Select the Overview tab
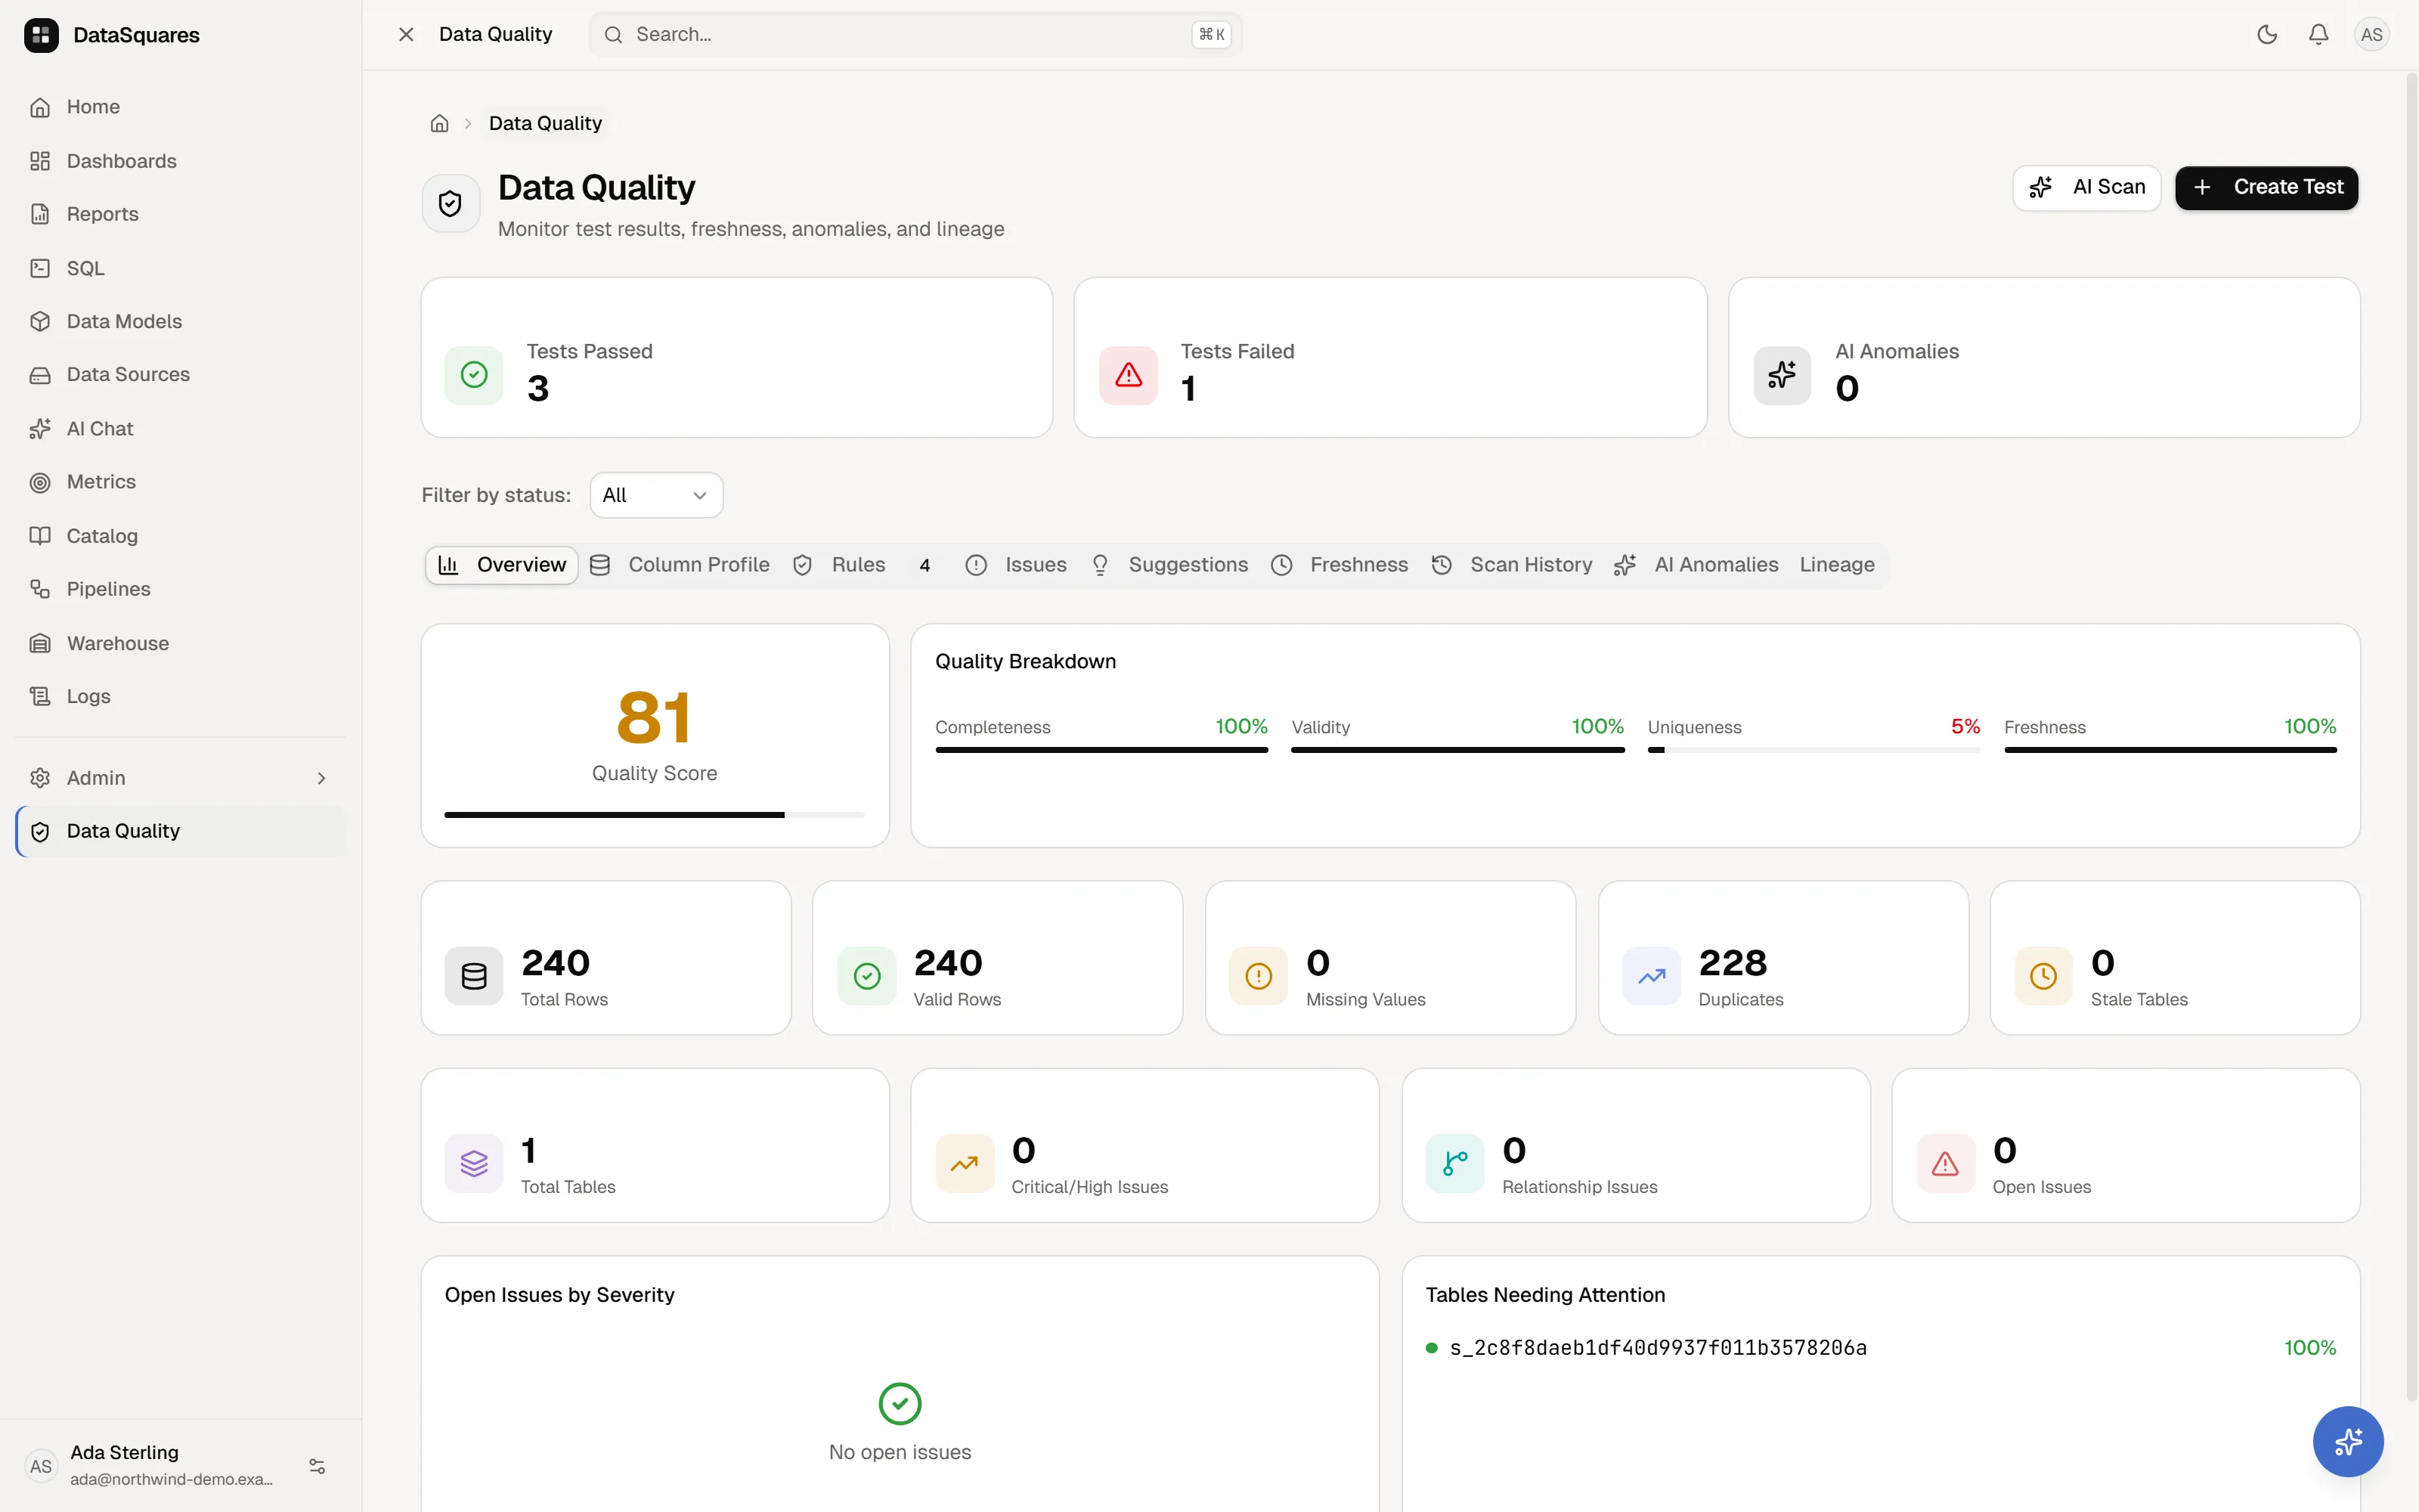The height and width of the screenshot is (1512, 2419). [502, 565]
